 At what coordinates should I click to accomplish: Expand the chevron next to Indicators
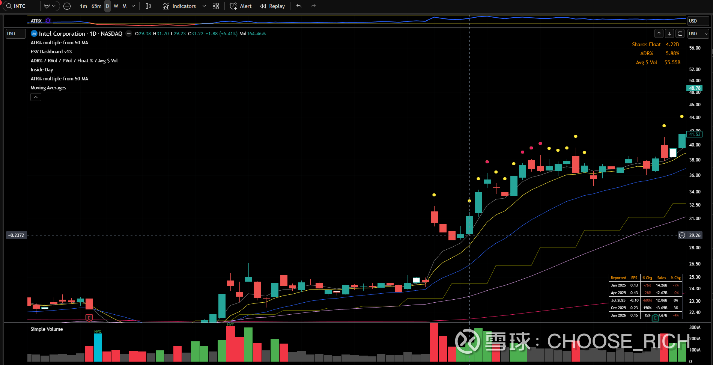pyautogui.click(x=204, y=6)
